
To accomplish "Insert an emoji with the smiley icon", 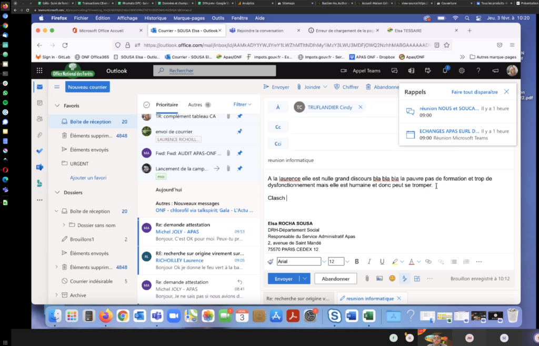I will (x=392, y=279).
